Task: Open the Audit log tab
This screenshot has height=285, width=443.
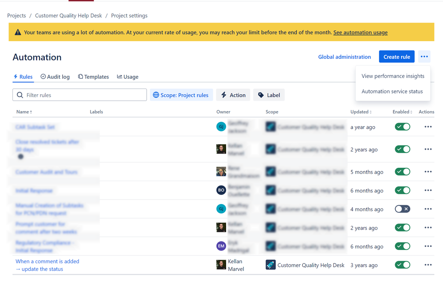Action: coord(55,77)
